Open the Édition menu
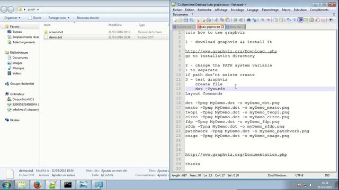 pos(190,10)
